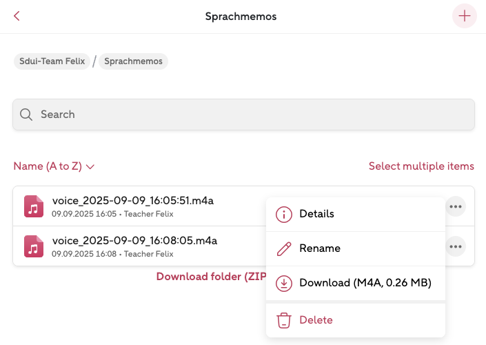Screen dimensions: 486x345
Task: Click the trash icon in context menu
Action: pyautogui.click(x=283, y=320)
